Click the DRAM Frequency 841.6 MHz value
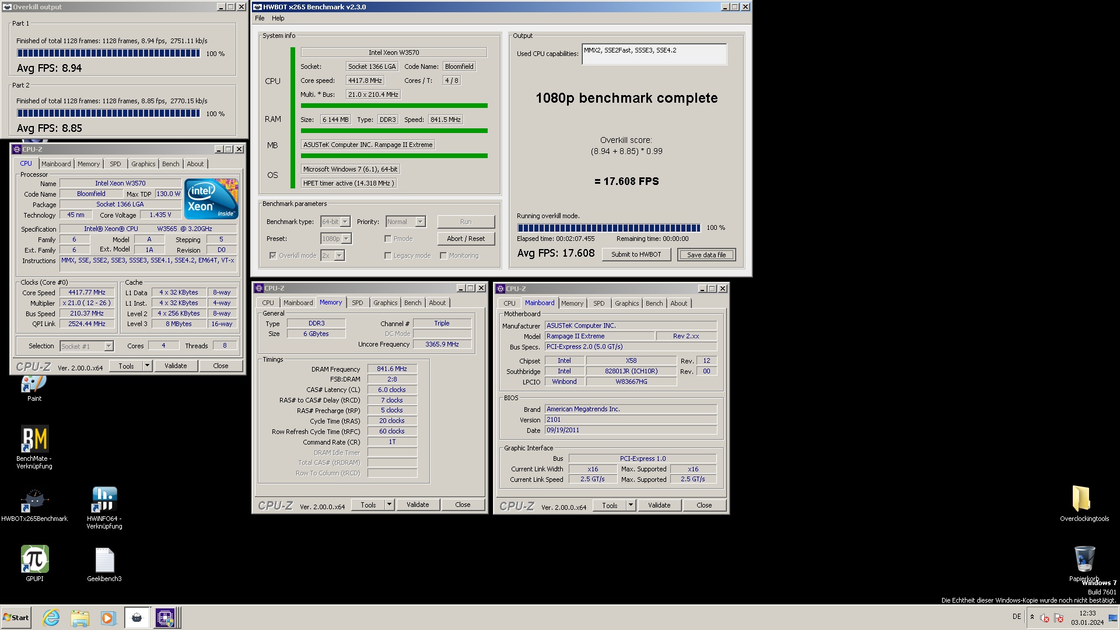The height and width of the screenshot is (630, 1120). [392, 369]
